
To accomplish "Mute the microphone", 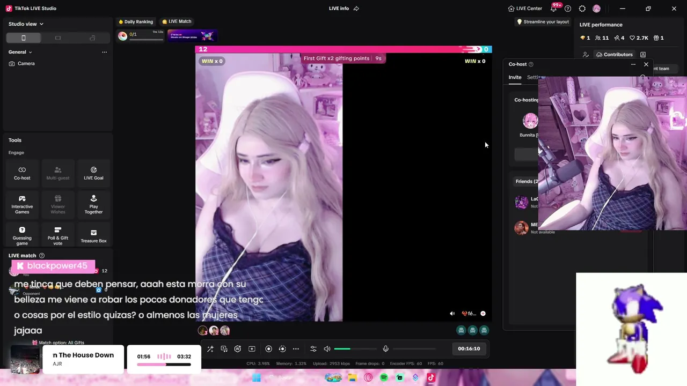I will [385, 349].
